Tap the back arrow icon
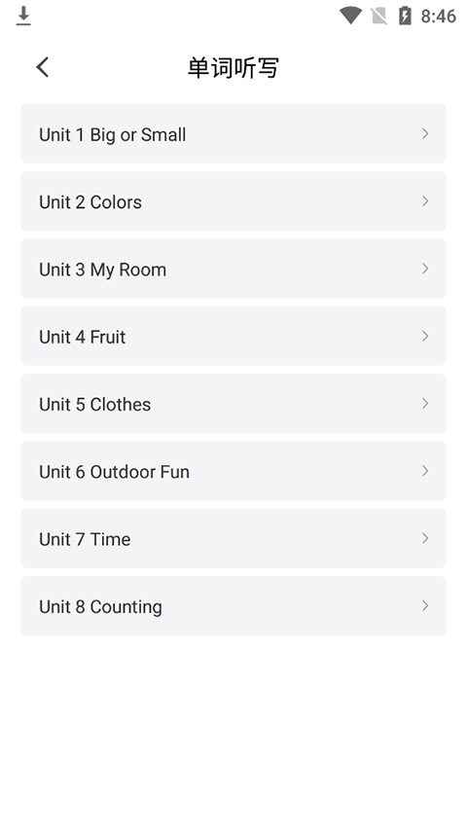This screenshot has height=830, width=467. pyautogui.click(x=43, y=67)
